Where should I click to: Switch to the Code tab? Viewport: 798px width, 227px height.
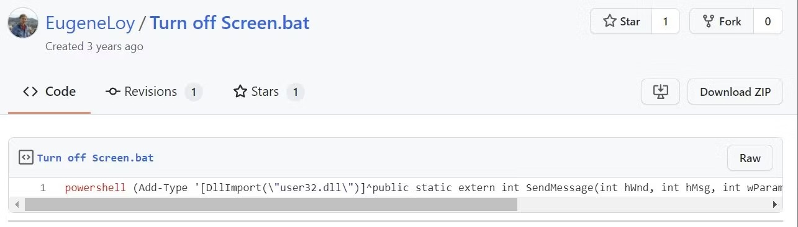tap(50, 92)
